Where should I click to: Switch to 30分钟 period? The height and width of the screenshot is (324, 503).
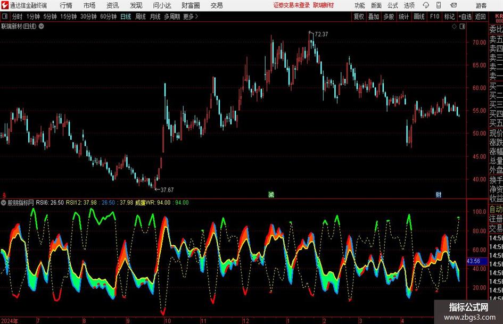(88, 16)
